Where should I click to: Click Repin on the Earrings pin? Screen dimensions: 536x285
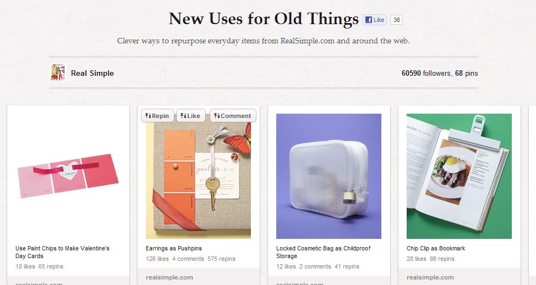coord(157,116)
